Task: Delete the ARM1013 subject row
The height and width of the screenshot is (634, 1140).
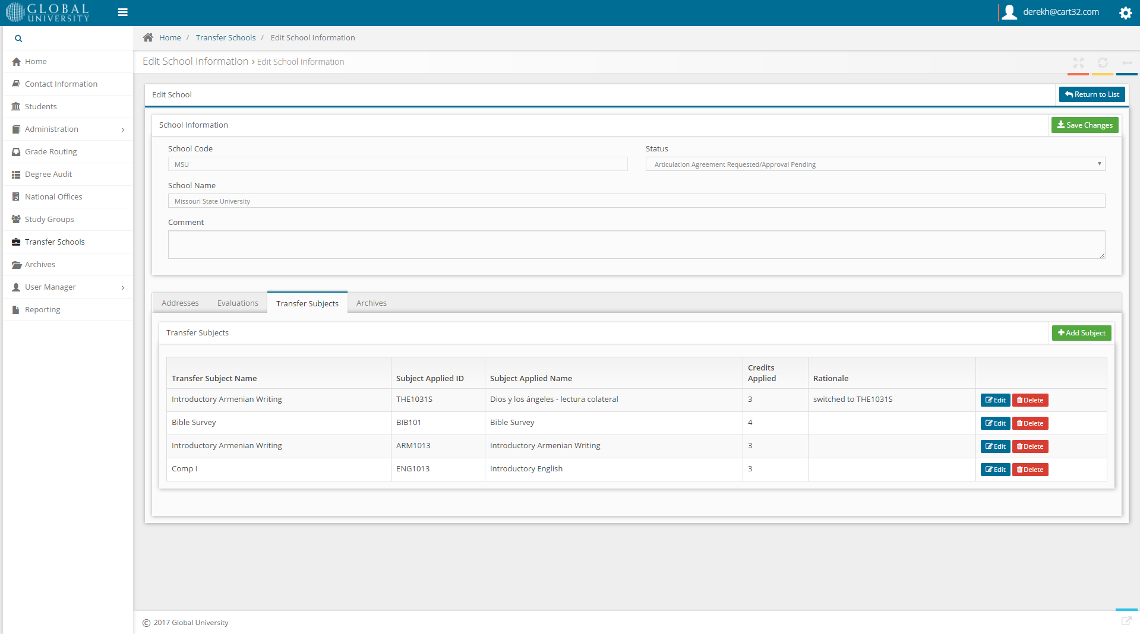Action: pos(1030,446)
